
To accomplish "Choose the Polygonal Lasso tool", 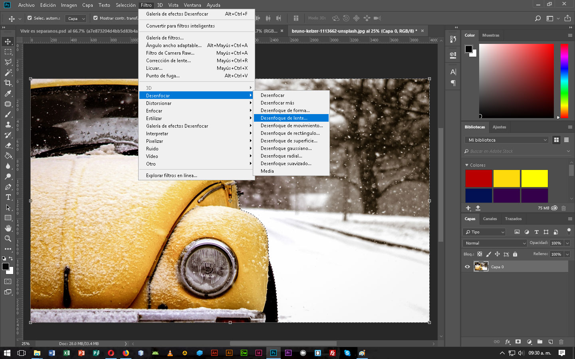I will click(8, 62).
